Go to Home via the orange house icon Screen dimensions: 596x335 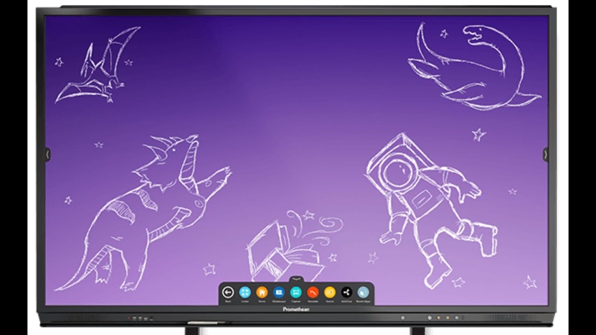(262, 293)
